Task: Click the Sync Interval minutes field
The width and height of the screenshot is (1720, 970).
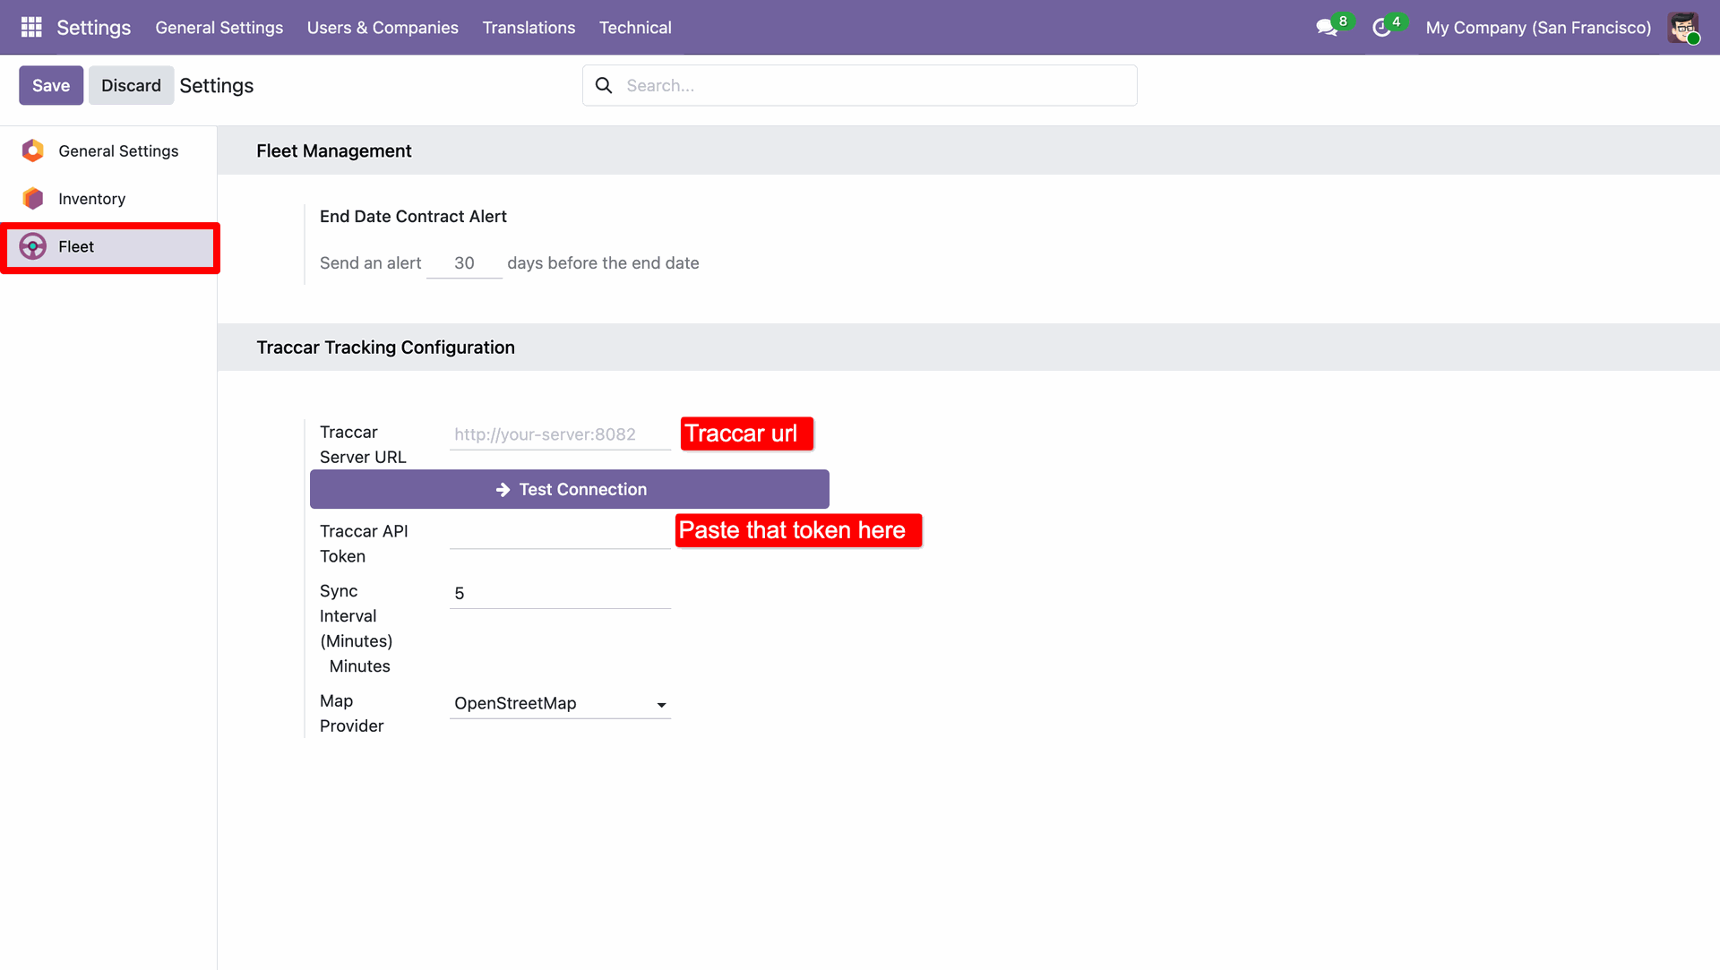Action: 560,594
